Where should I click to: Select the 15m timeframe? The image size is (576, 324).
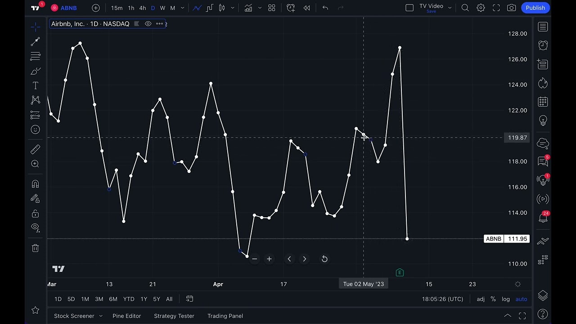[x=117, y=8]
